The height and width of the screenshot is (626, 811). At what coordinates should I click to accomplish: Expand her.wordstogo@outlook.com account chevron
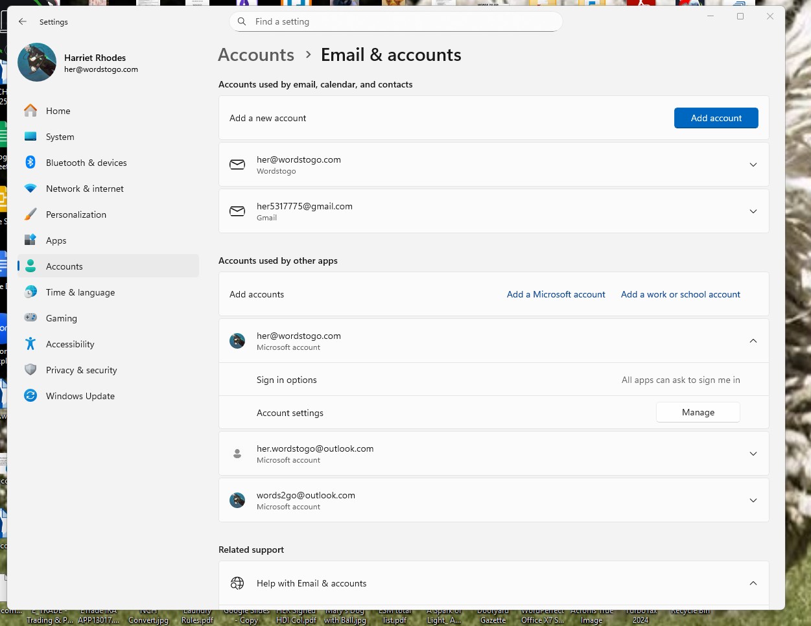753,454
